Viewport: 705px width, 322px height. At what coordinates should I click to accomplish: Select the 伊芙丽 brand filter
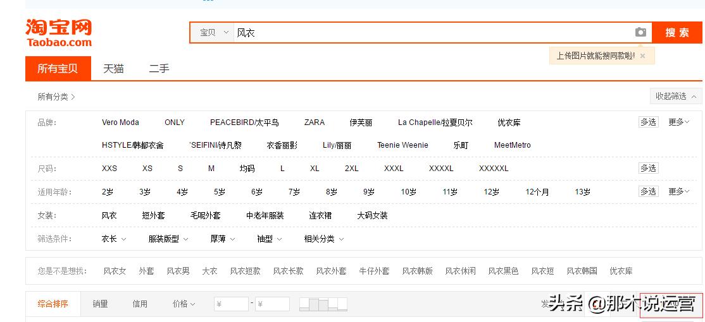(x=361, y=122)
